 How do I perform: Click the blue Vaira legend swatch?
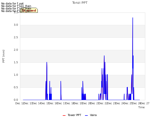coord(86,115)
